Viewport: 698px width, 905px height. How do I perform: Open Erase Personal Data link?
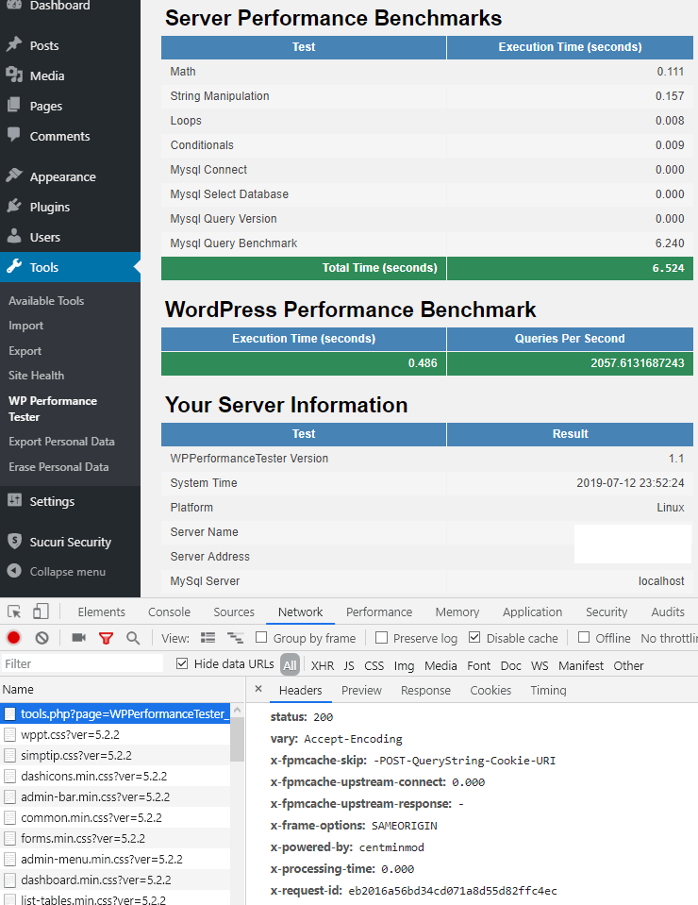(x=58, y=467)
